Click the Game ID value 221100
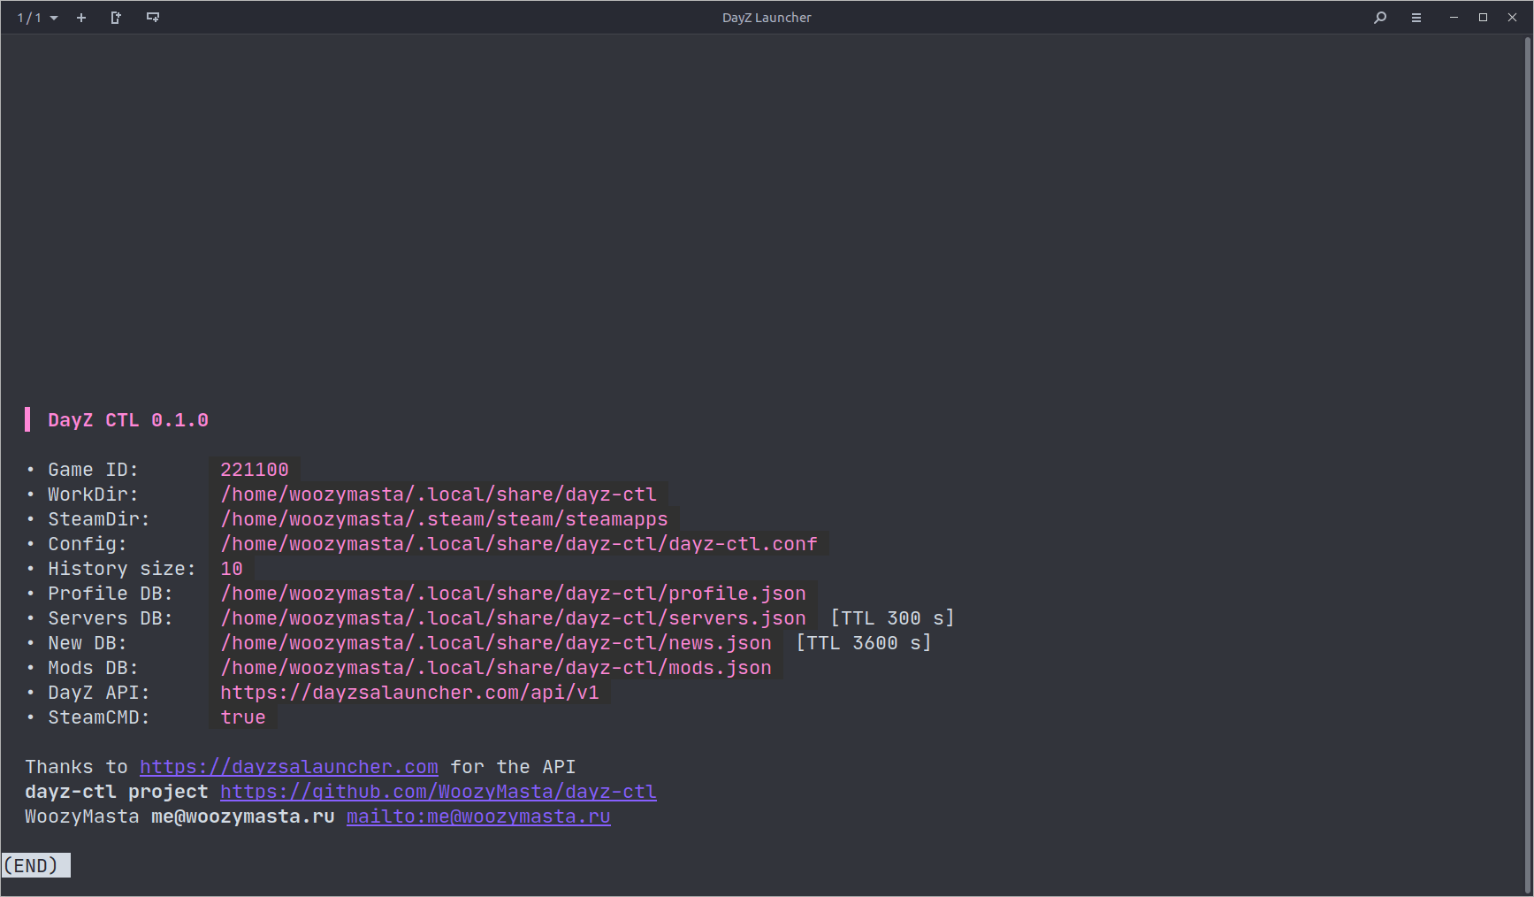 pos(255,470)
